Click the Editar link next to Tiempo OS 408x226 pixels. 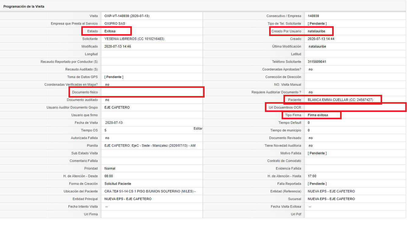point(198,128)
